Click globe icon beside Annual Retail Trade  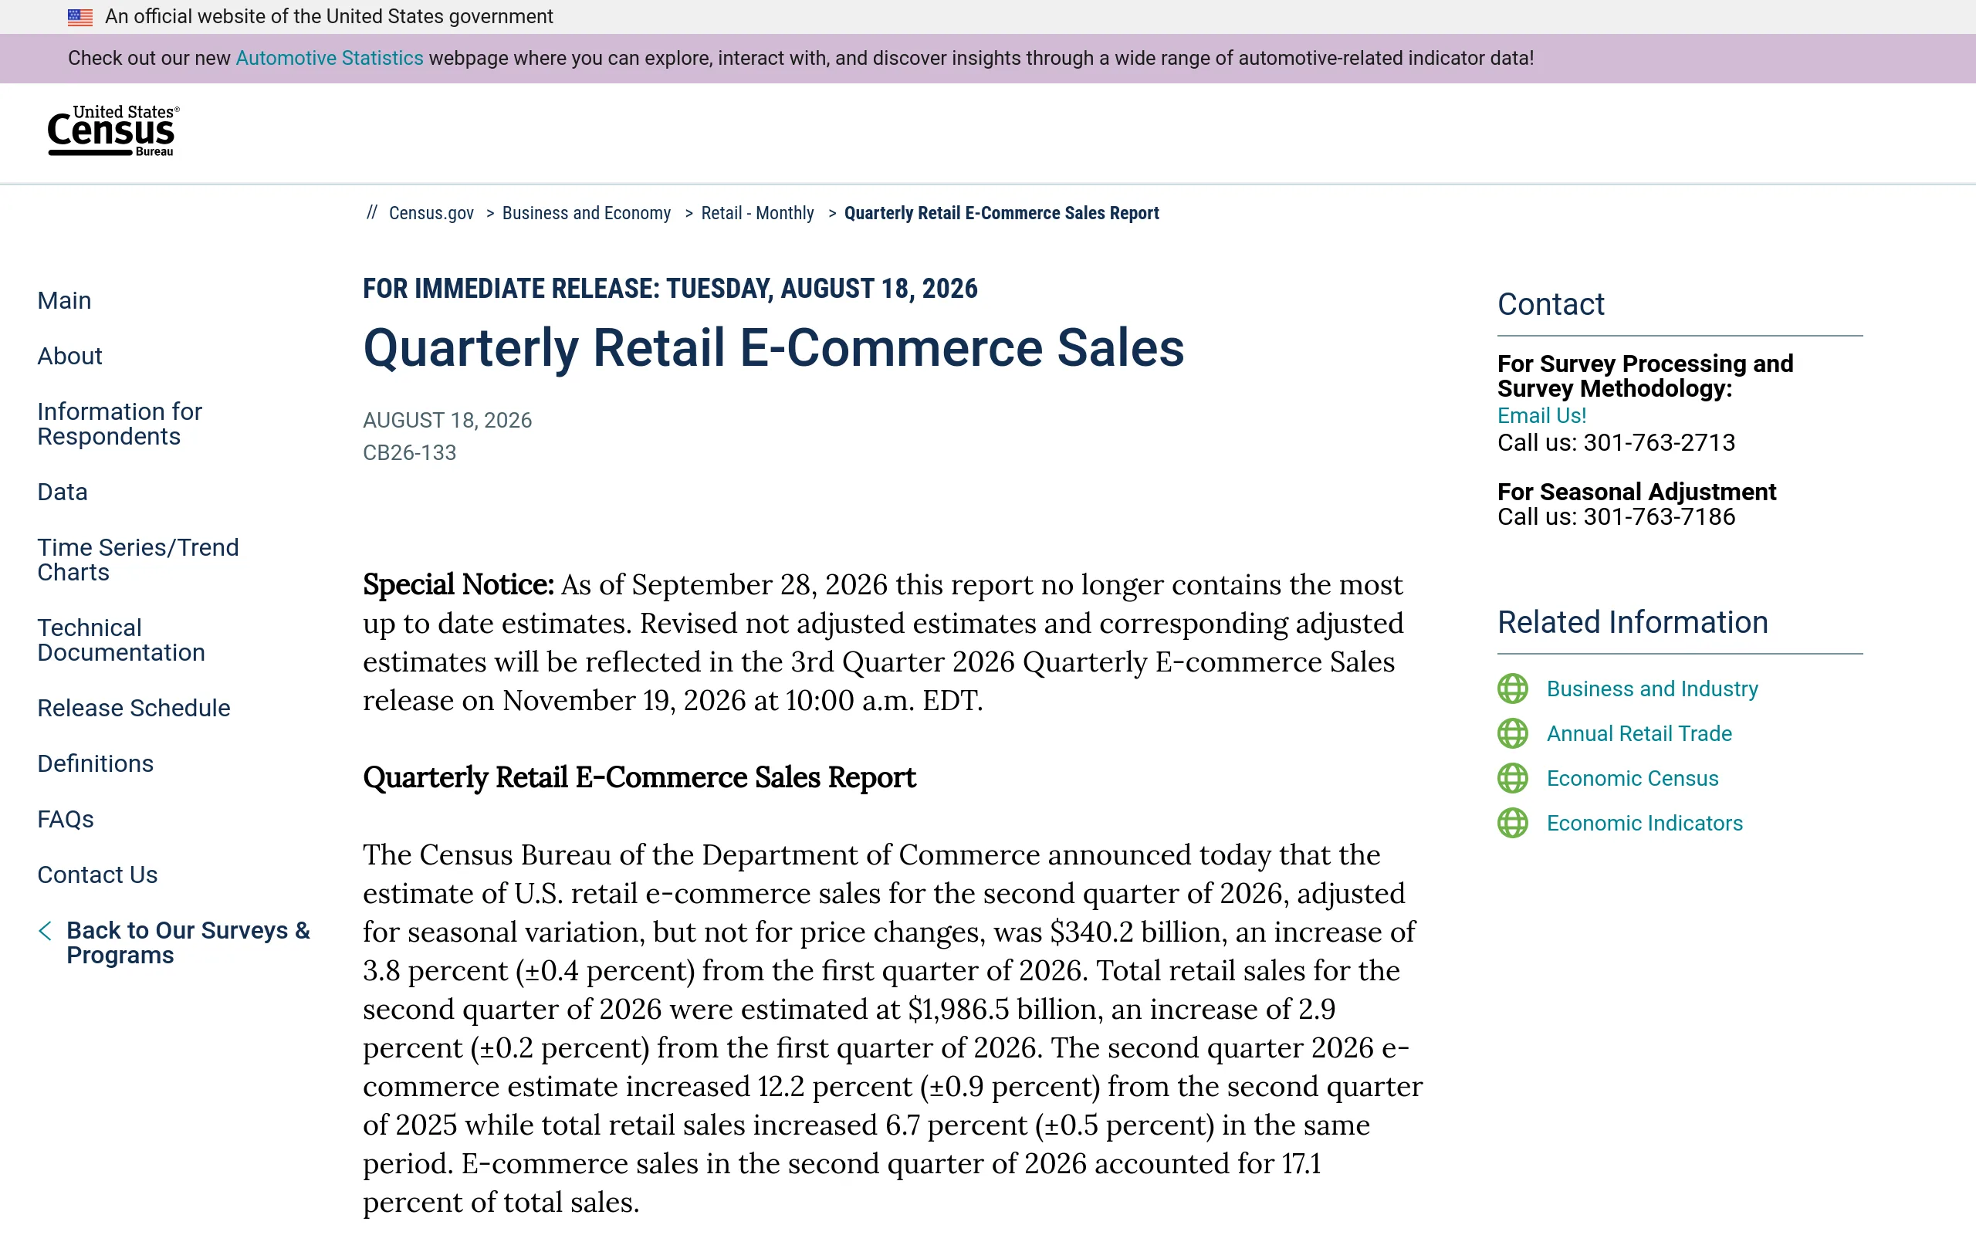tap(1512, 733)
